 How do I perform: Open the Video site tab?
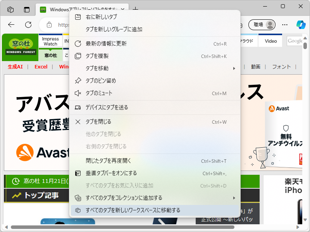click(270, 41)
